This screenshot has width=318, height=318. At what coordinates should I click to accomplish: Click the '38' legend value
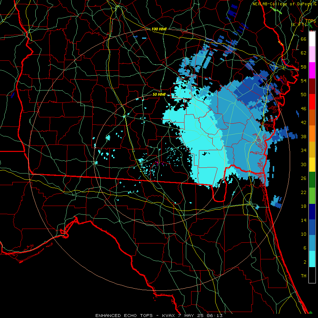click(x=304, y=136)
